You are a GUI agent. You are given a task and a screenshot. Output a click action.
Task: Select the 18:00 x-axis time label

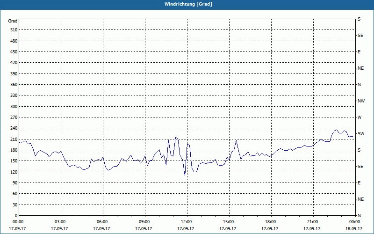(x=271, y=222)
